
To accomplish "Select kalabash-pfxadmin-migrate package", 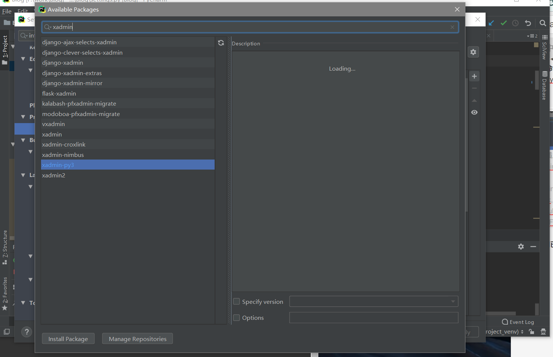I will click(x=128, y=104).
